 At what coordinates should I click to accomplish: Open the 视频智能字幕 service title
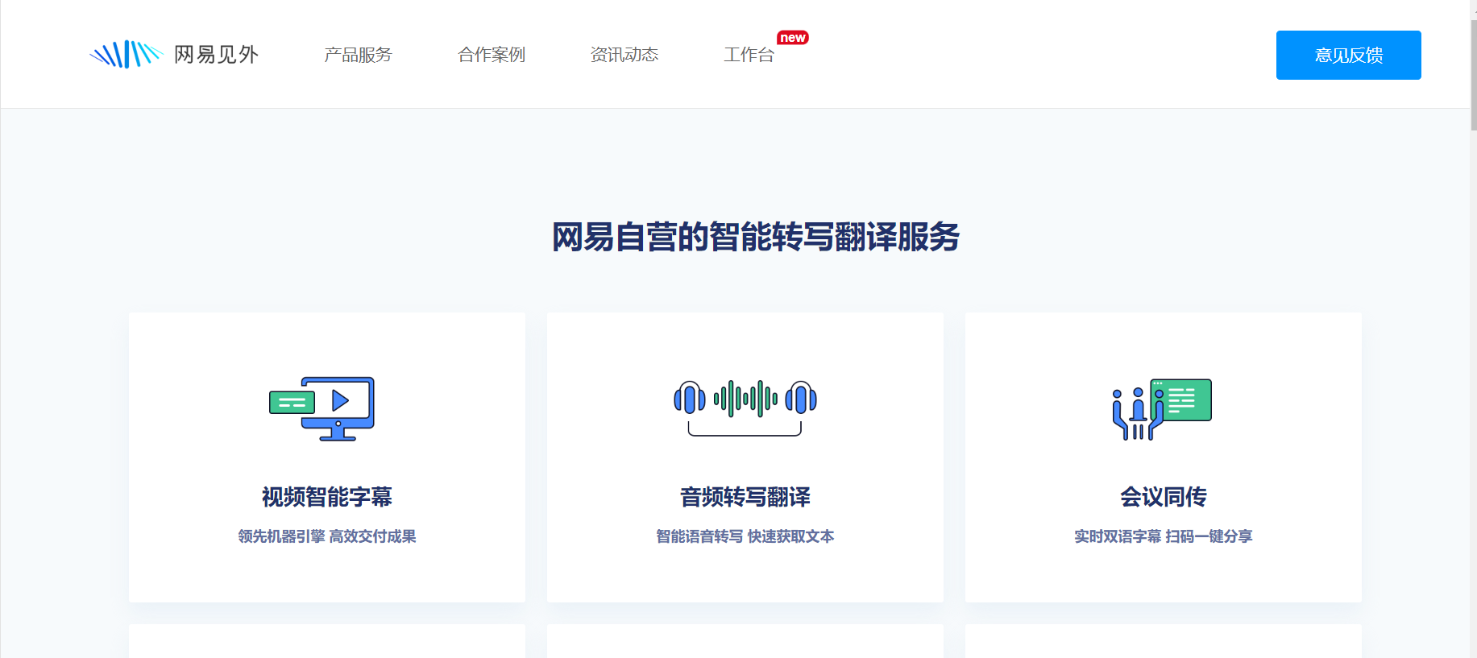coord(327,497)
